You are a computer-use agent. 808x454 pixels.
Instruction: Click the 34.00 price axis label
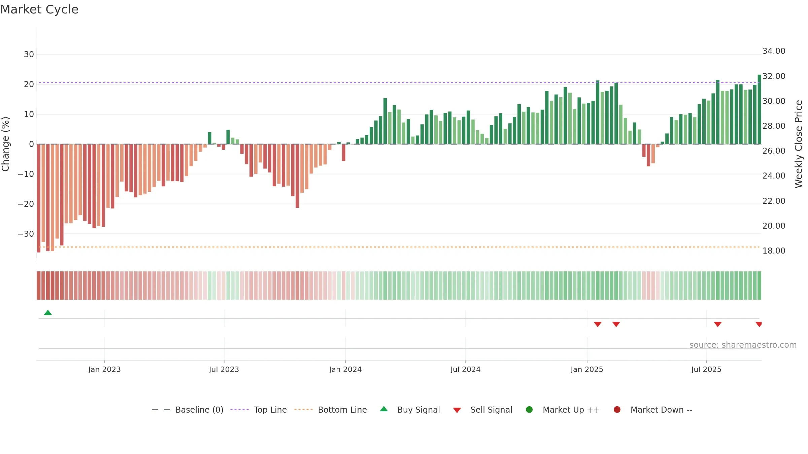click(774, 51)
